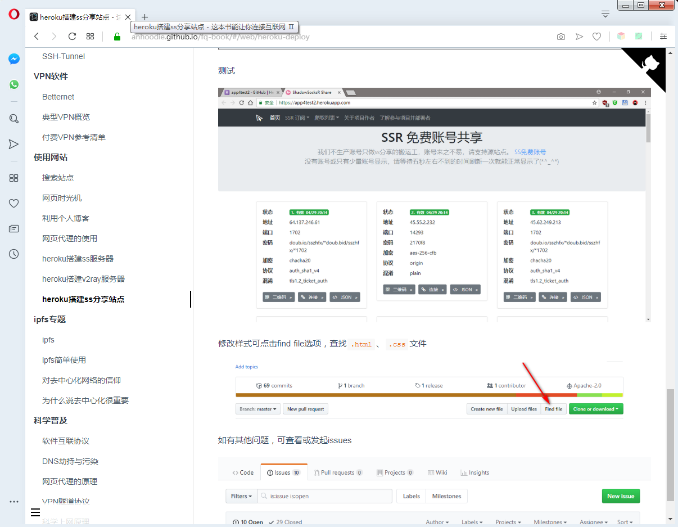Open WhatsApp in the Opera sidebar
This screenshot has height=527, width=678.
pyautogui.click(x=14, y=84)
